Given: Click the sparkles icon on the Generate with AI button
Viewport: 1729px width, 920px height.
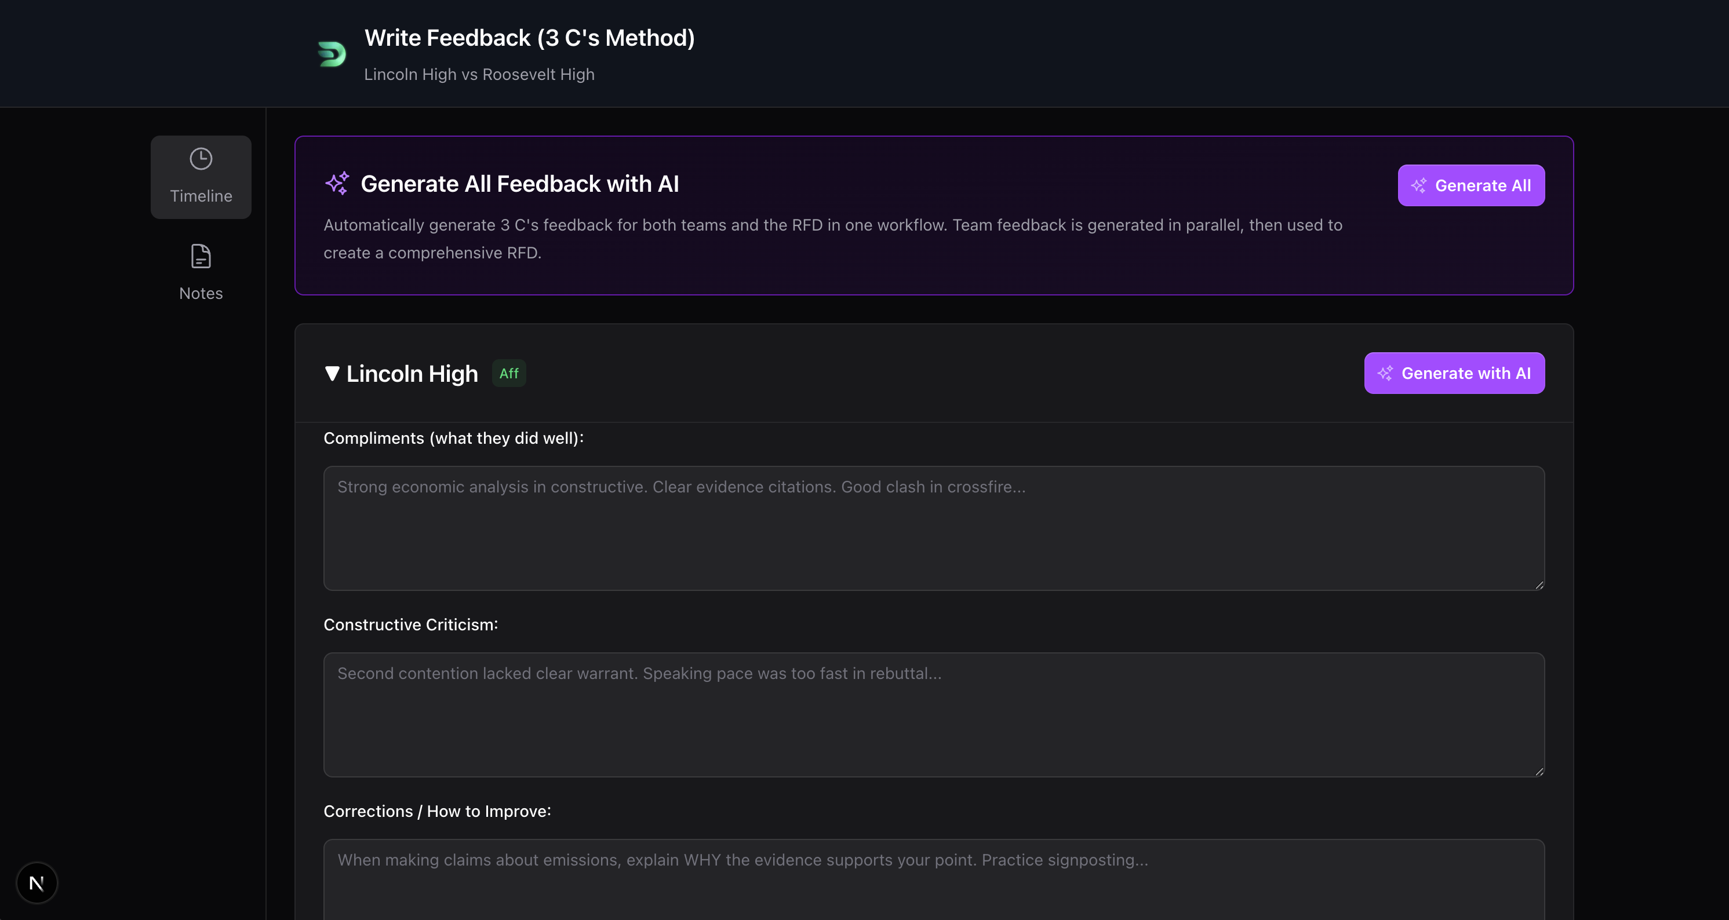Looking at the screenshot, I should 1385,373.
